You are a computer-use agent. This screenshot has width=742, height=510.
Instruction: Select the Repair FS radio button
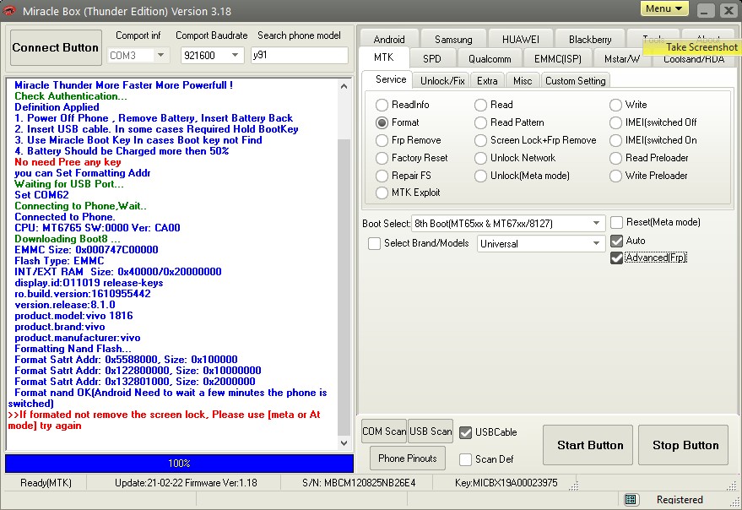[382, 176]
